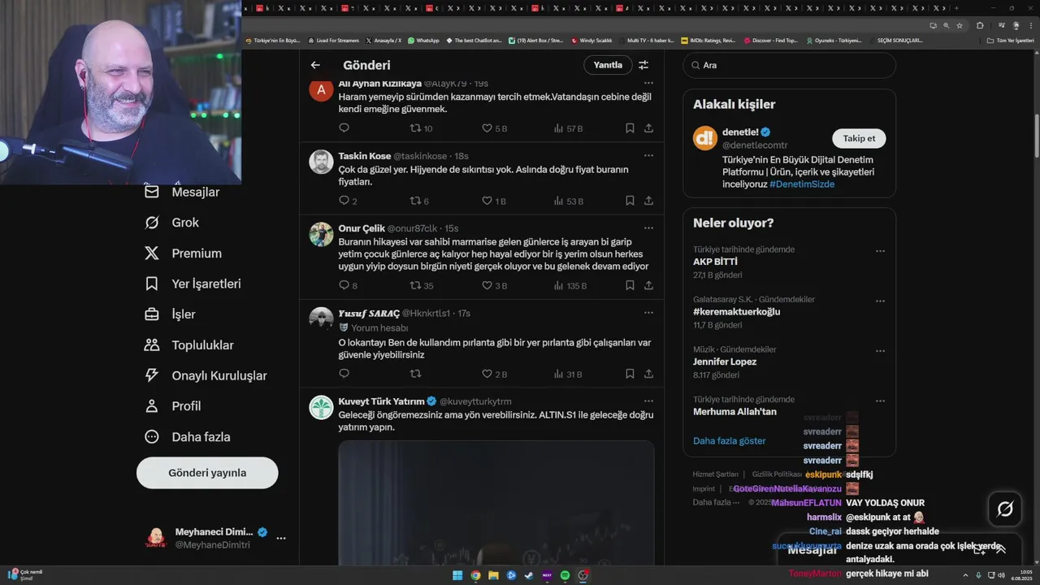
Task: Open Topluluklar in the sidebar
Action: pyautogui.click(x=188, y=344)
